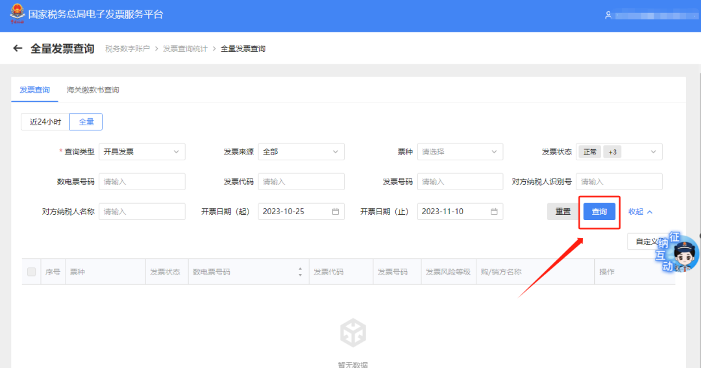The height and width of the screenshot is (368, 701).
Task: Collapse filters with the 收起 link
Action: pyautogui.click(x=640, y=212)
